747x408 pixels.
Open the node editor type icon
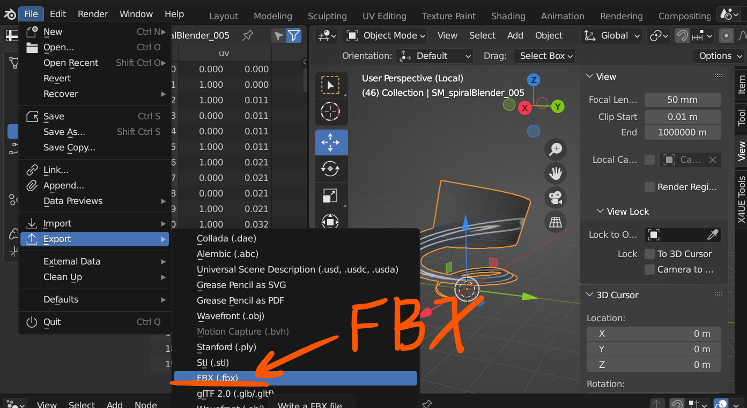click(x=16, y=404)
